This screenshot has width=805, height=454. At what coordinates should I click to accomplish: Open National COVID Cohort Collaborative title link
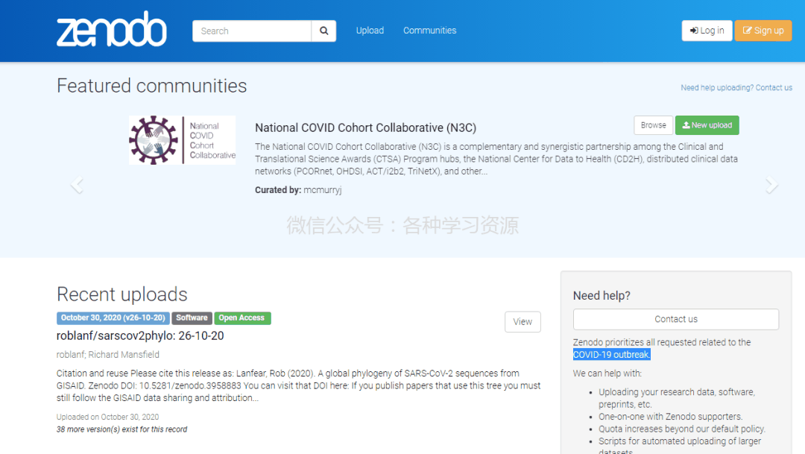point(365,127)
